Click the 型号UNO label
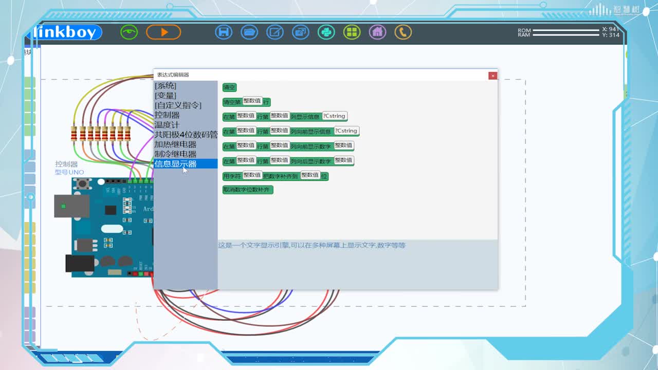The image size is (658, 370). [69, 172]
